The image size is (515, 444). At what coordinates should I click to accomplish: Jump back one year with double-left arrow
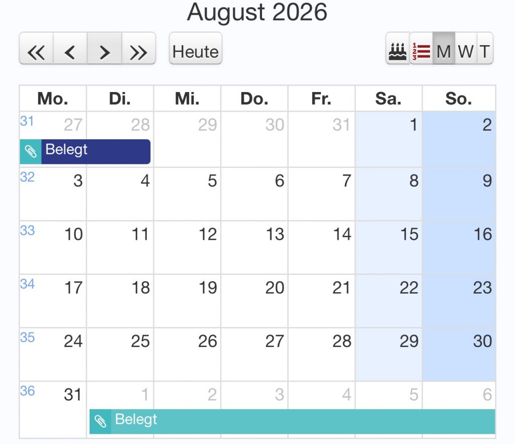point(36,52)
